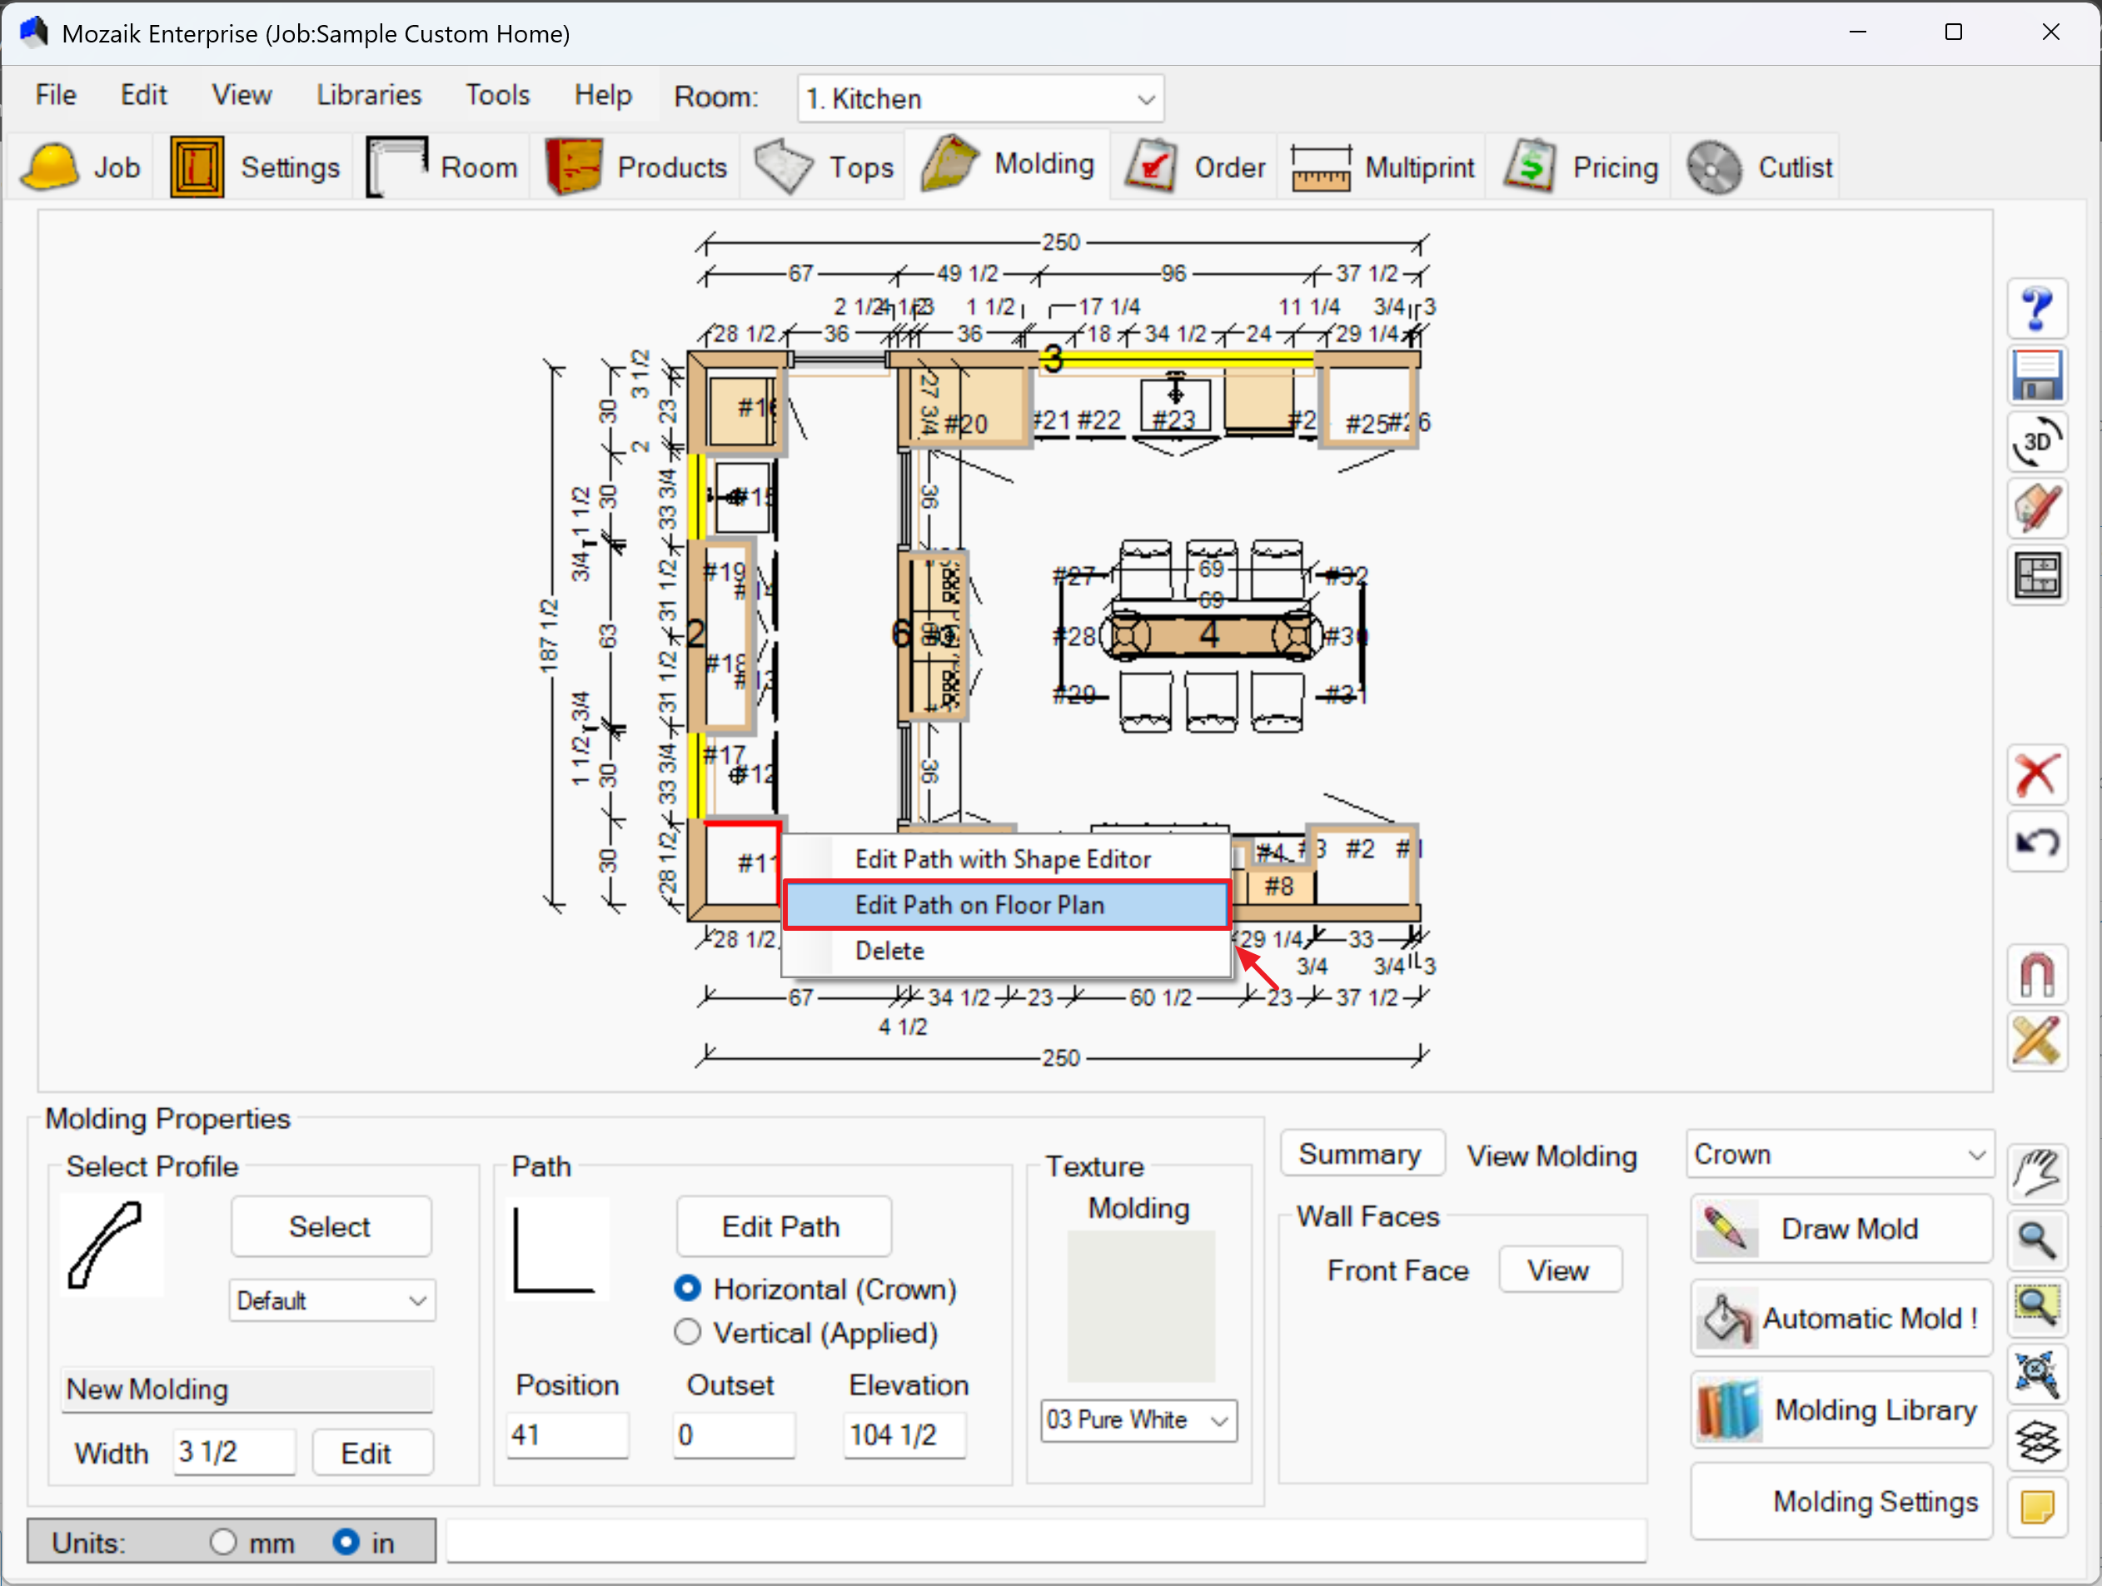Viewport: 2102px width, 1586px height.
Task: Expand the Crown molding type dropdown
Action: pyautogui.click(x=1839, y=1154)
